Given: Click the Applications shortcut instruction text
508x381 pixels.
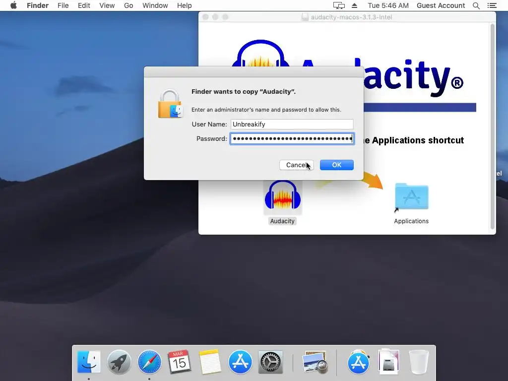Looking at the screenshot, I should (x=414, y=140).
